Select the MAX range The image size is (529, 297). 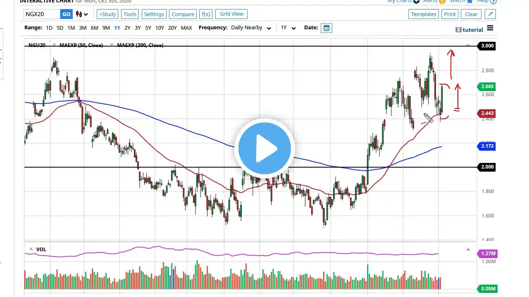coord(186,28)
